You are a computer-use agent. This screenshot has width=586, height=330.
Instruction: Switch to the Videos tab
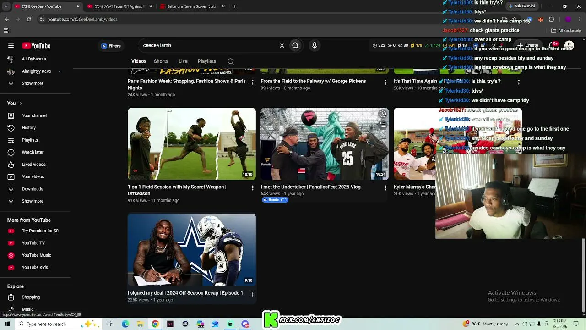(139, 61)
